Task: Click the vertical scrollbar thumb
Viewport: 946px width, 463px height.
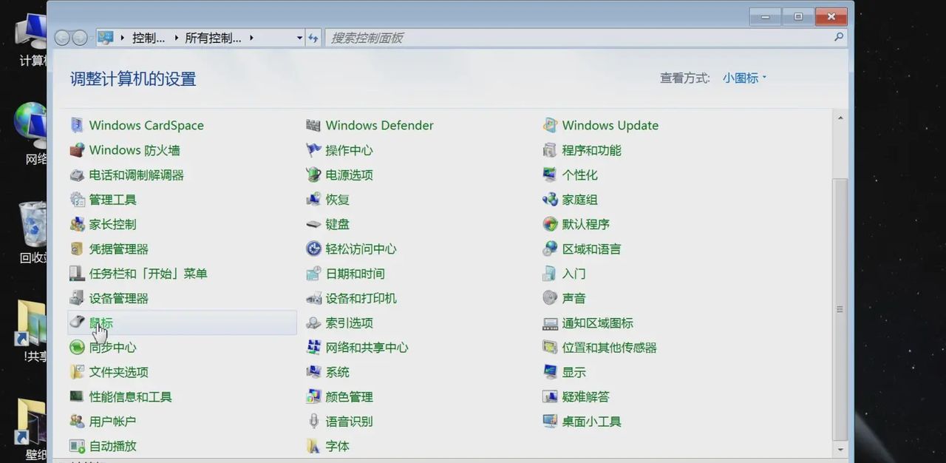Action: coord(840,309)
